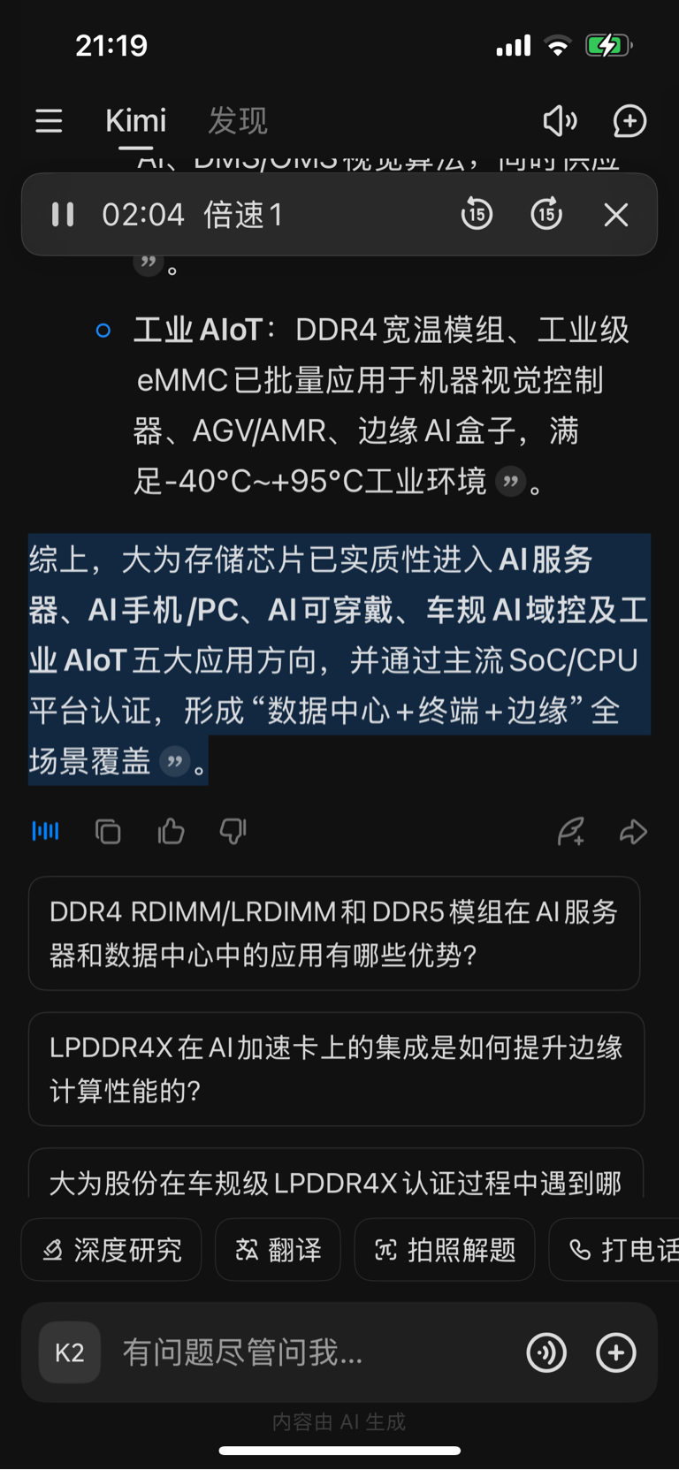Open the K2 model selector
Viewport: 679px width, 1470px height.
pyautogui.click(x=70, y=1352)
